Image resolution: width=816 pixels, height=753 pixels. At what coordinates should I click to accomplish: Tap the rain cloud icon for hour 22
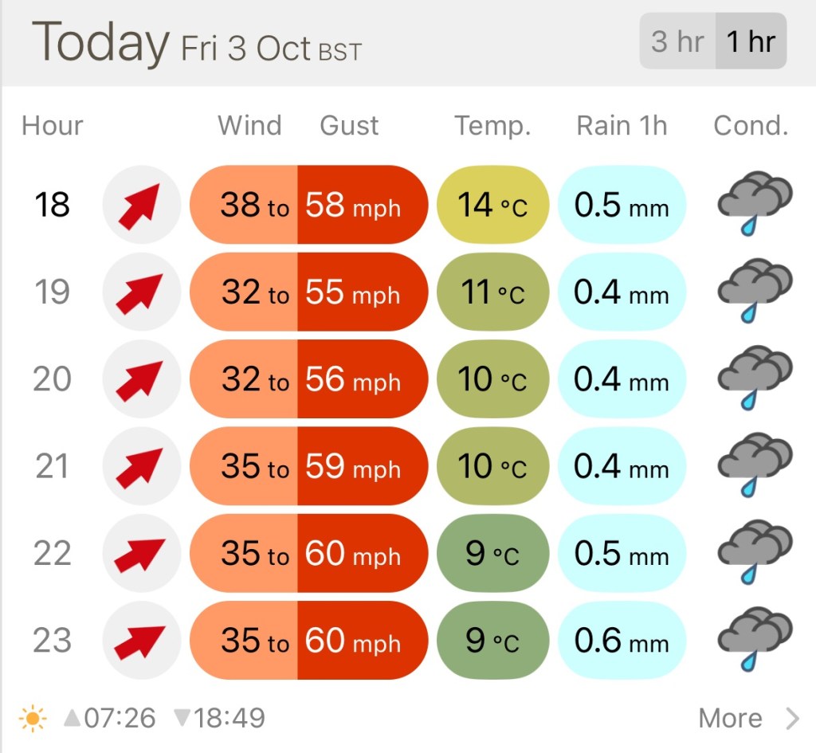(755, 553)
